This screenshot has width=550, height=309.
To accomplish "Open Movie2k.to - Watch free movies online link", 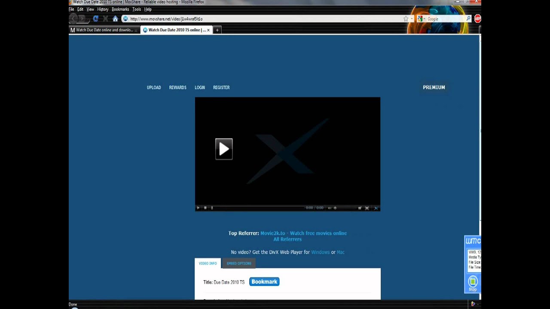I will [x=303, y=233].
